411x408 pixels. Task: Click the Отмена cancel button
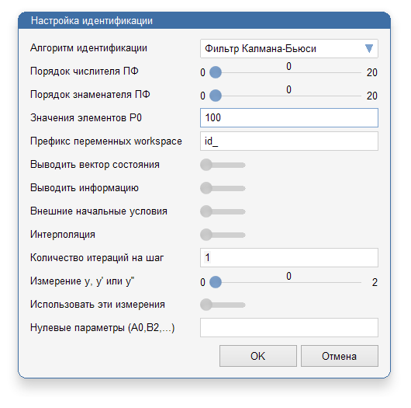(339, 356)
